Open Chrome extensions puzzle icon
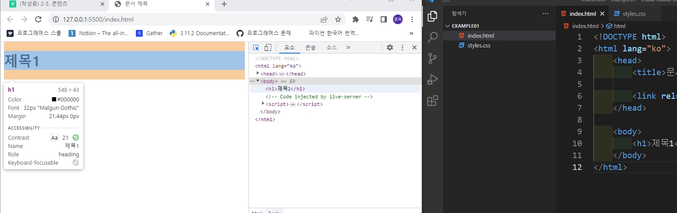 pyautogui.click(x=356, y=19)
